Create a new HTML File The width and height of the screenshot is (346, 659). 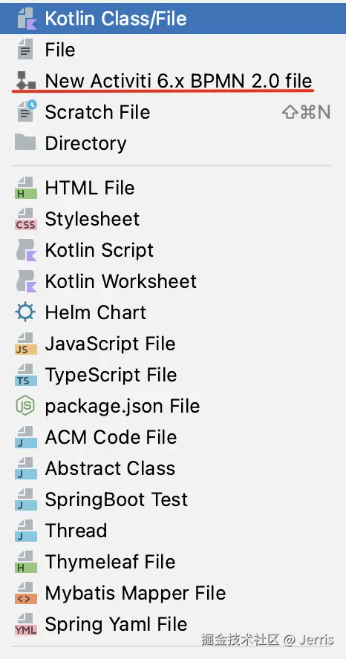tap(173, 188)
